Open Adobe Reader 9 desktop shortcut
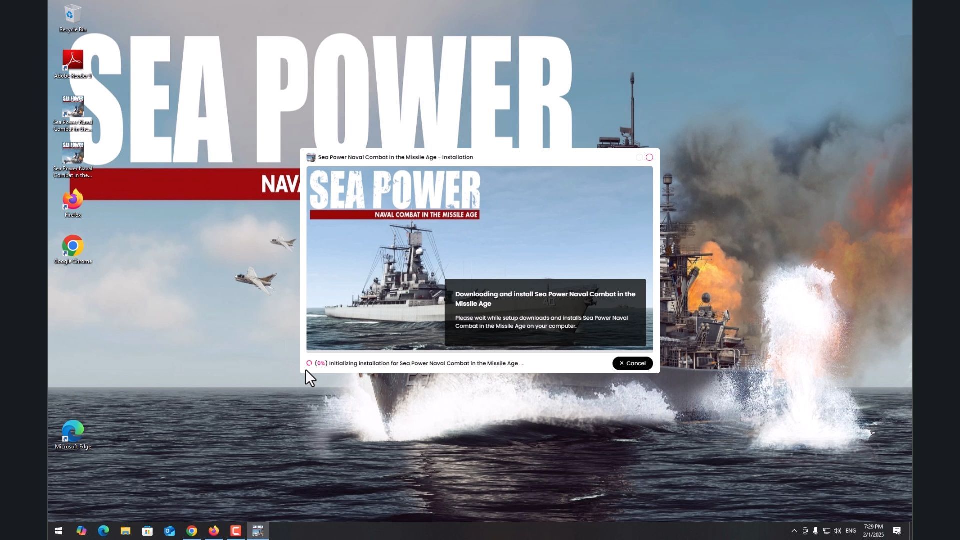Image resolution: width=960 pixels, height=540 pixels. (72, 64)
